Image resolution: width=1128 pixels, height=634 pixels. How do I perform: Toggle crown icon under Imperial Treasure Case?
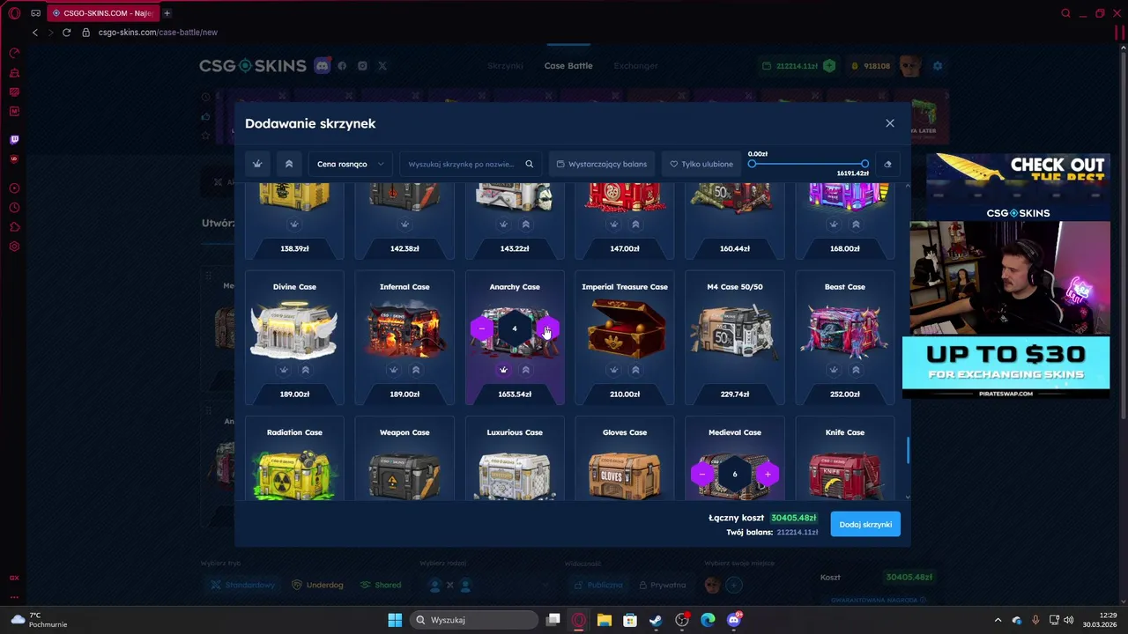tap(613, 370)
